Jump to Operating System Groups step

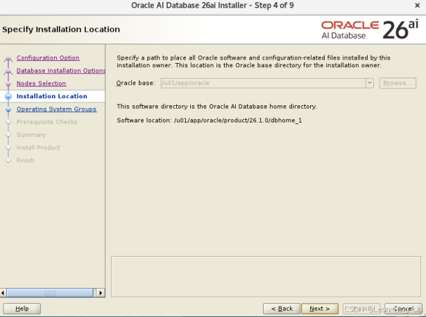tap(56, 109)
